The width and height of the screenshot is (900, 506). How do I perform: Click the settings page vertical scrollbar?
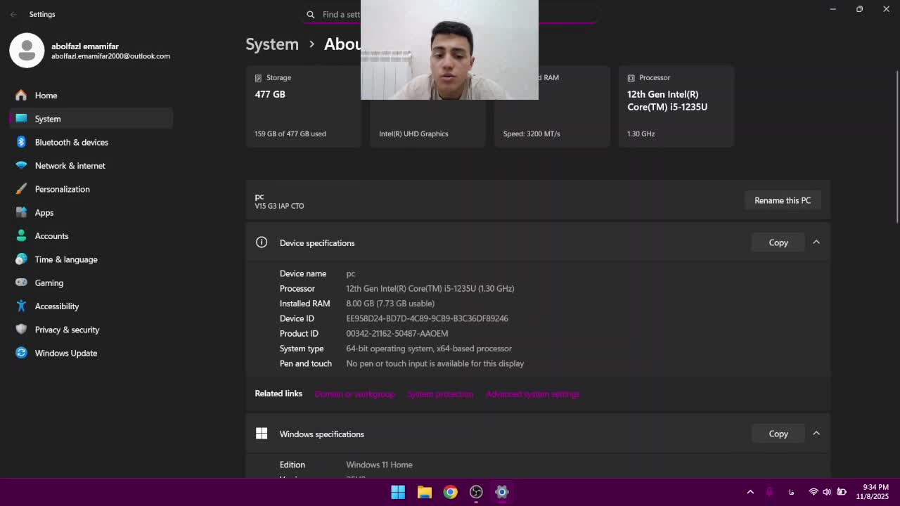coord(896,148)
